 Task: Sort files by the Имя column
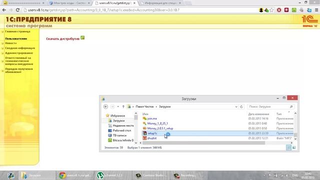pos(145,114)
